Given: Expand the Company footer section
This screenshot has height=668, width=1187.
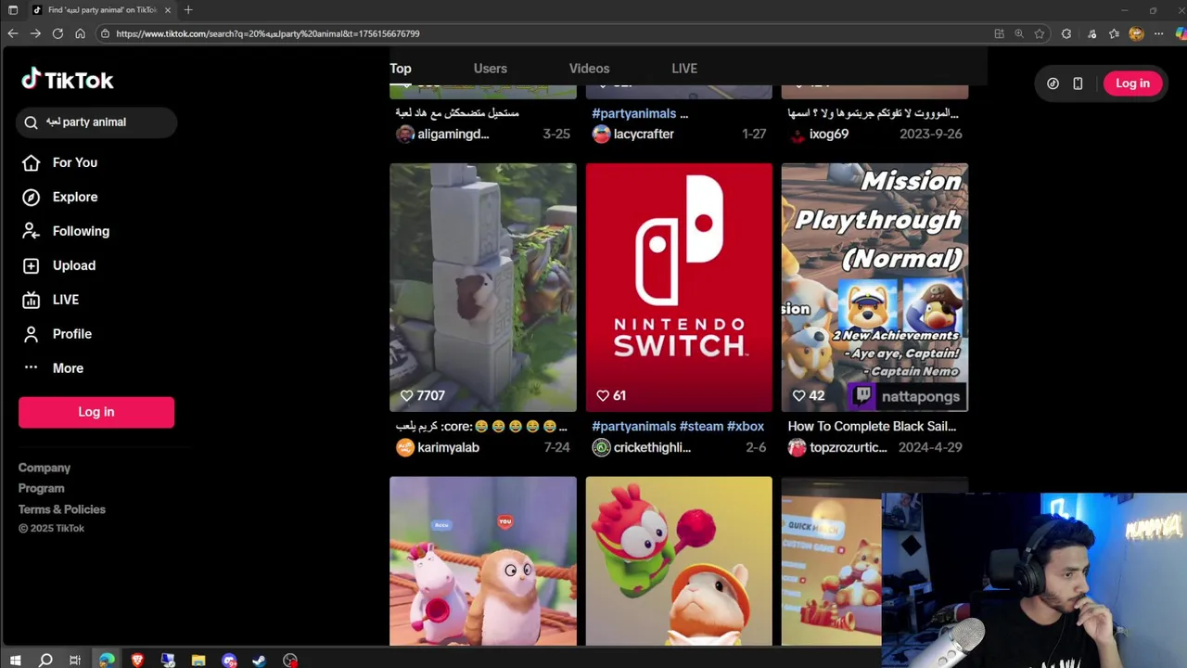Looking at the screenshot, I should tap(45, 468).
